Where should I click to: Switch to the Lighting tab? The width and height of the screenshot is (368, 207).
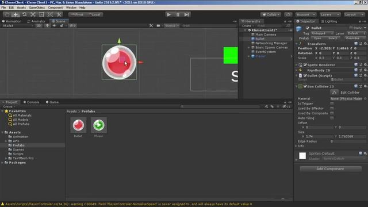(x=329, y=21)
